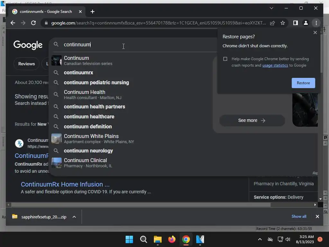The width and height of the screenshot is (329, 247).
Task: Open the Chrome three-dot menu
Action: coord(316,23)
